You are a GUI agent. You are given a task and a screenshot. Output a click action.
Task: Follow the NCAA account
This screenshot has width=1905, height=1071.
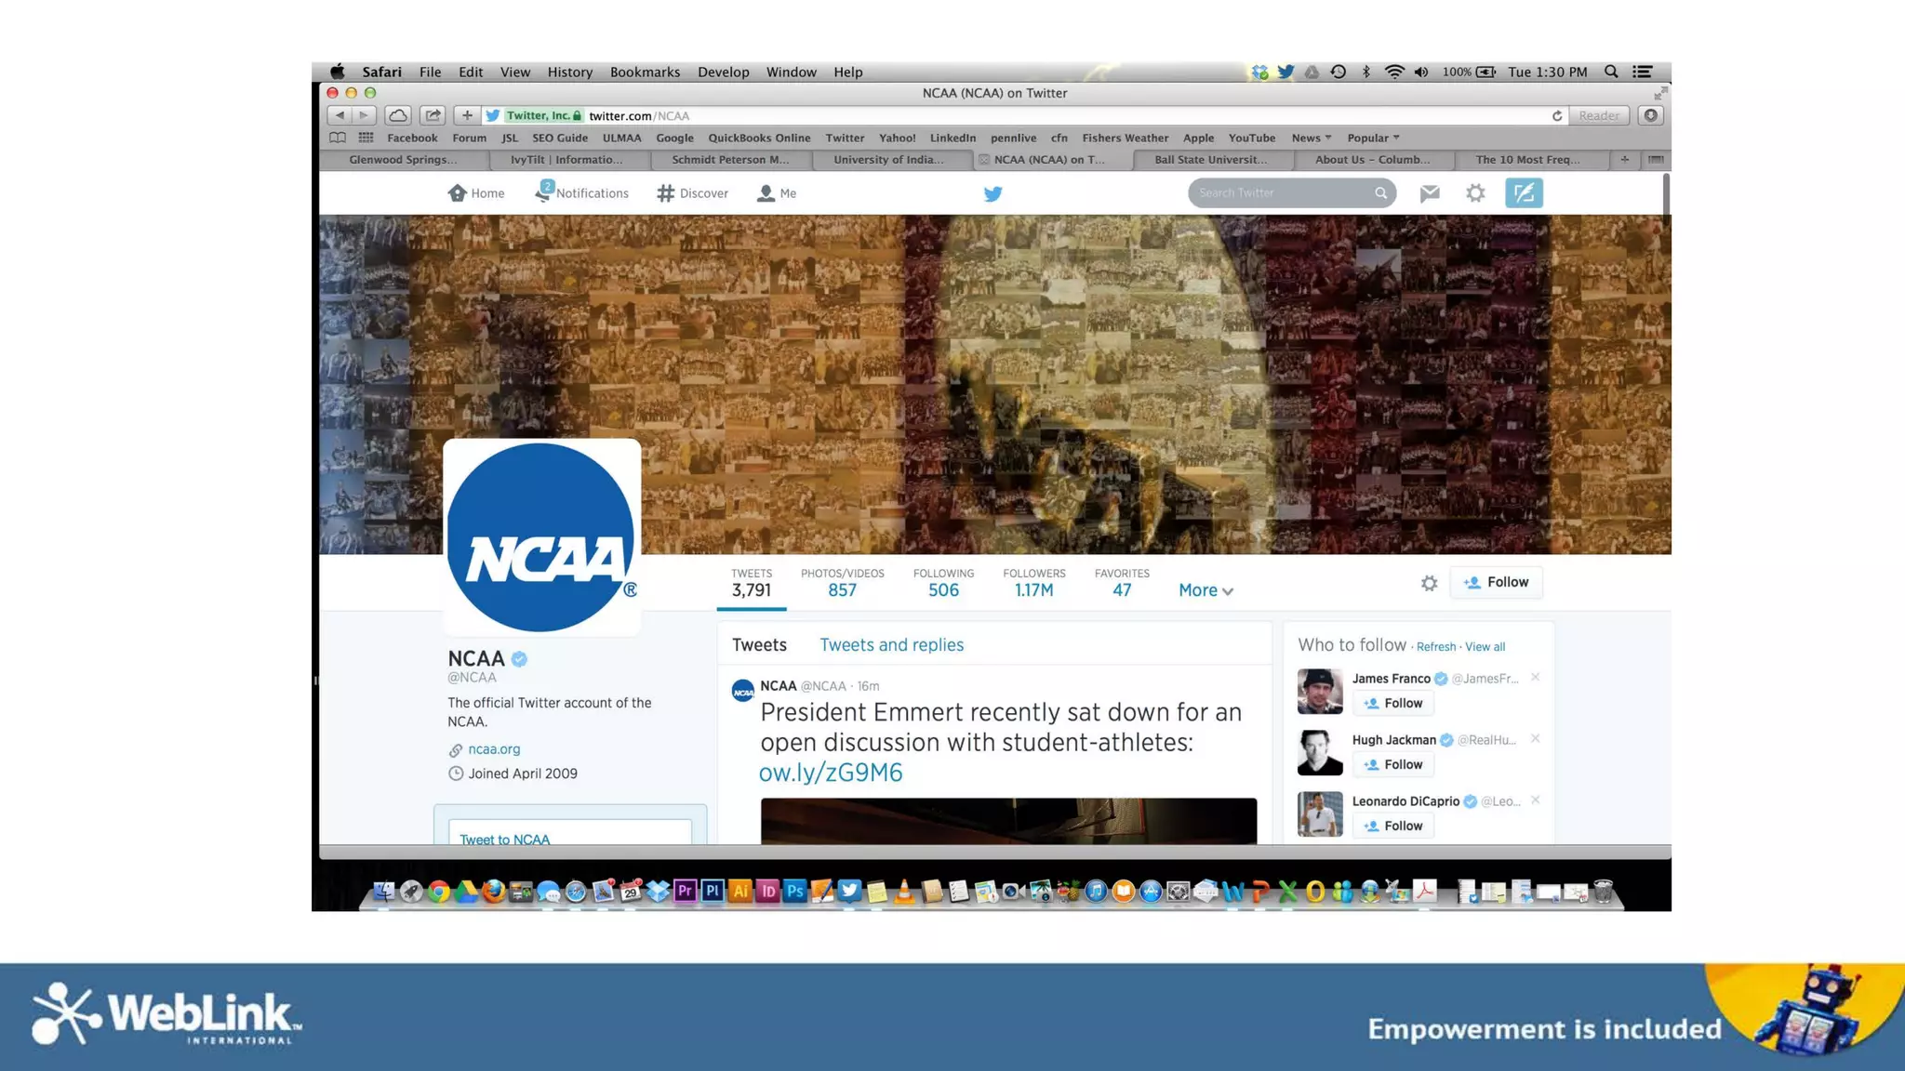1496,582
